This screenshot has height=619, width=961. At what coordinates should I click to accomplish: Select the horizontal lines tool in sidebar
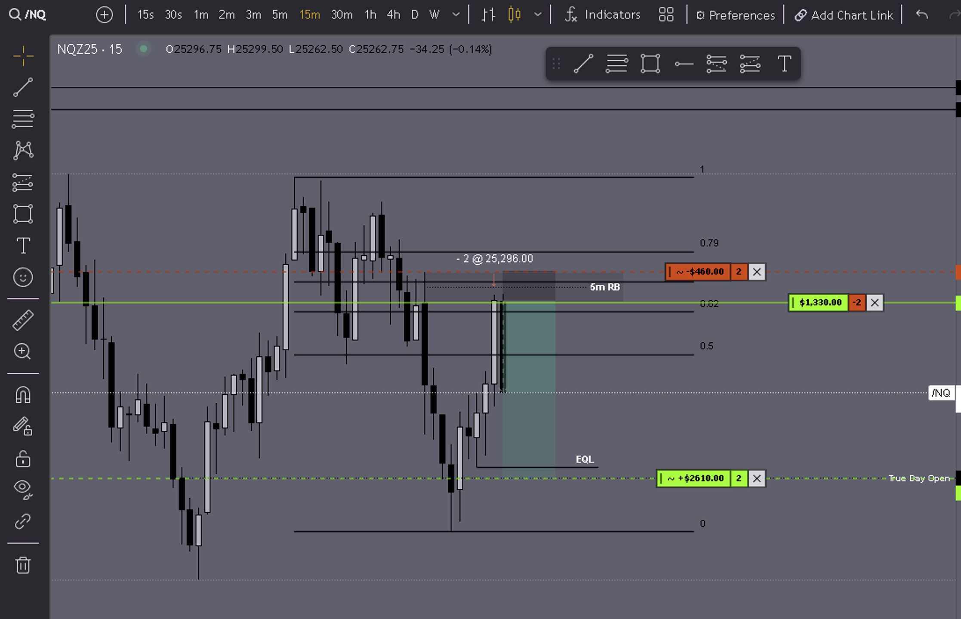click(x=23, y=119)
